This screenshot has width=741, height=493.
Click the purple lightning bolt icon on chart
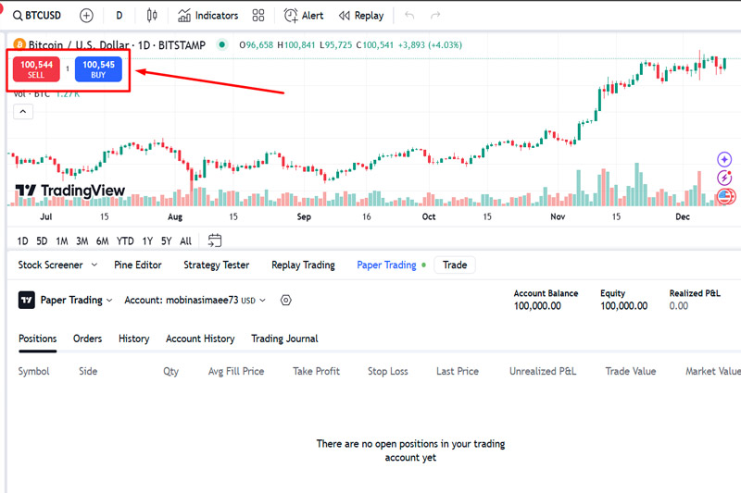pos(725,178)
